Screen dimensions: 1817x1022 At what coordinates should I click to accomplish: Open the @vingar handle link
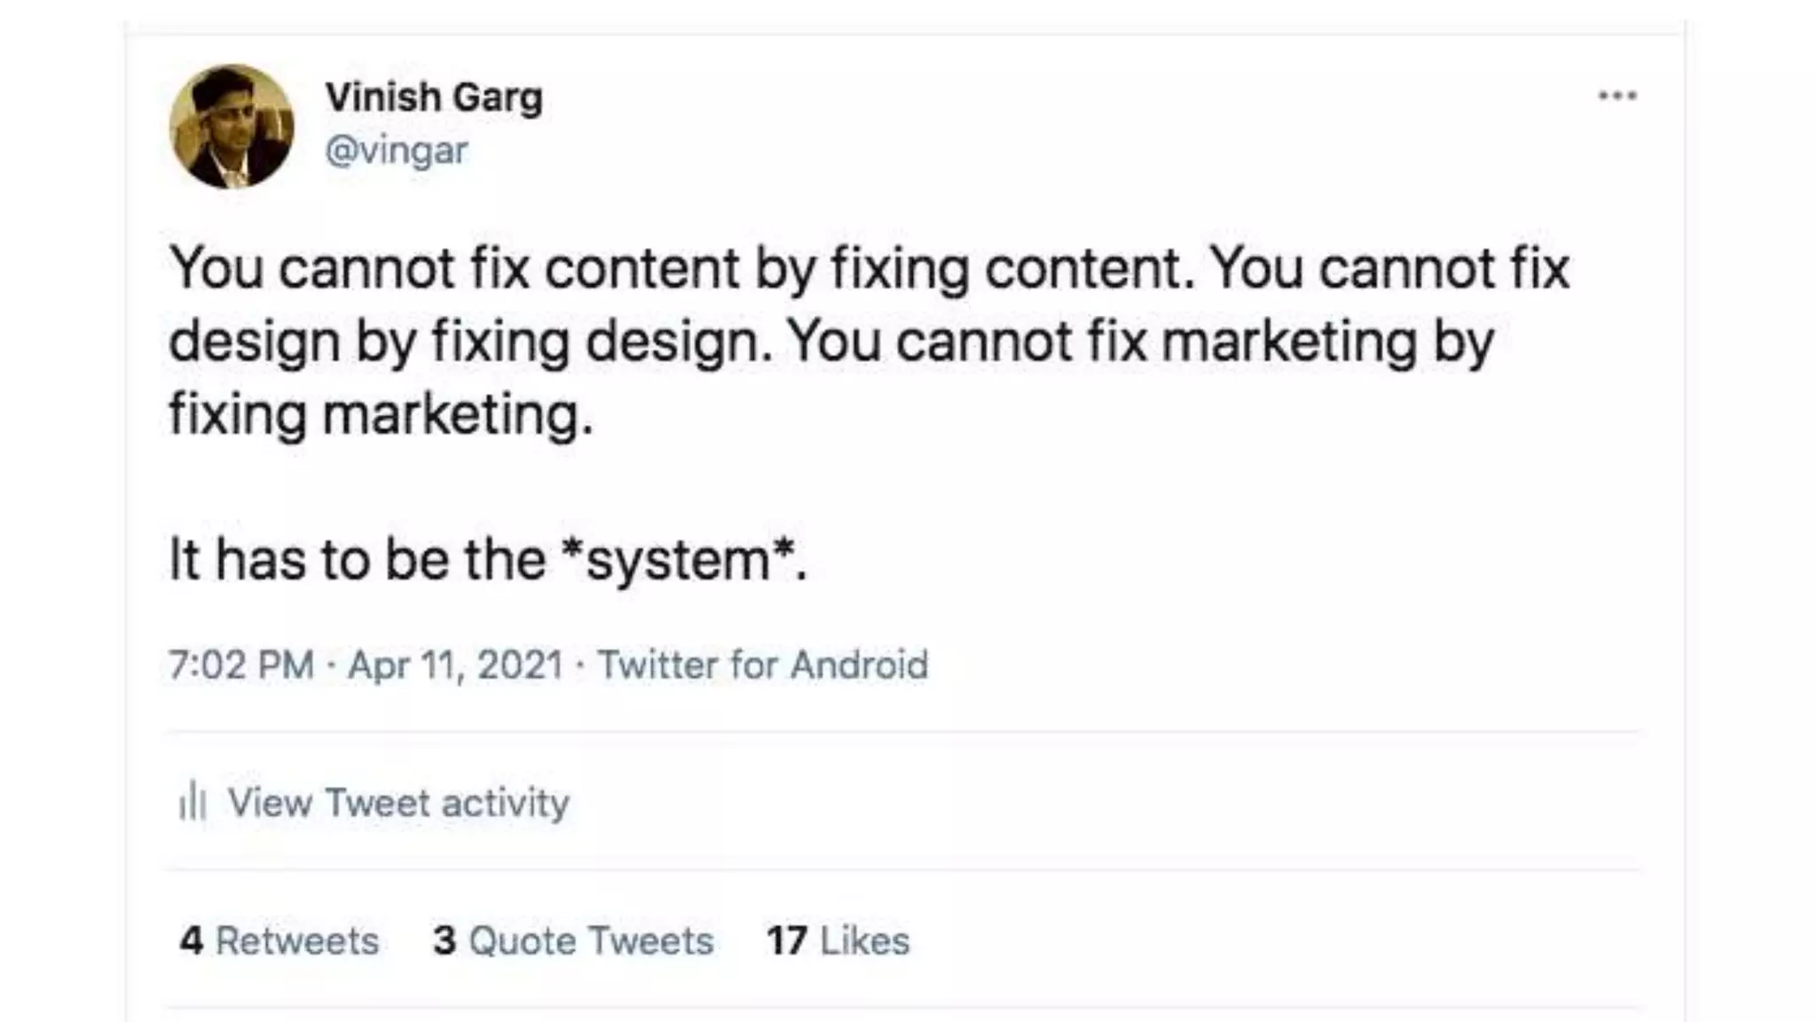397,150
